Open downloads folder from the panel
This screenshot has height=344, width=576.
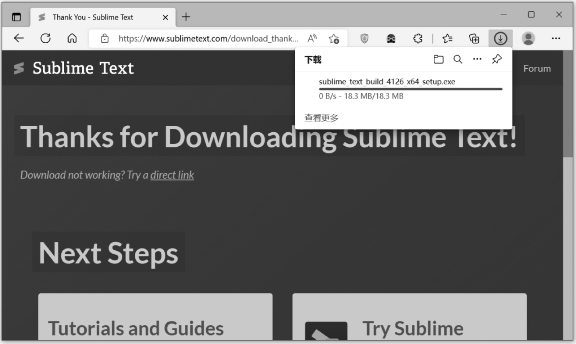[x=438, y=59]
